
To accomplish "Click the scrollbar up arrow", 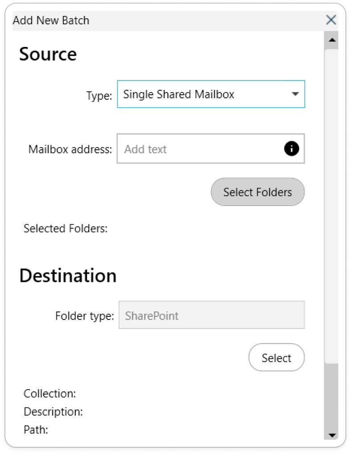I will [x=331, y=41].
